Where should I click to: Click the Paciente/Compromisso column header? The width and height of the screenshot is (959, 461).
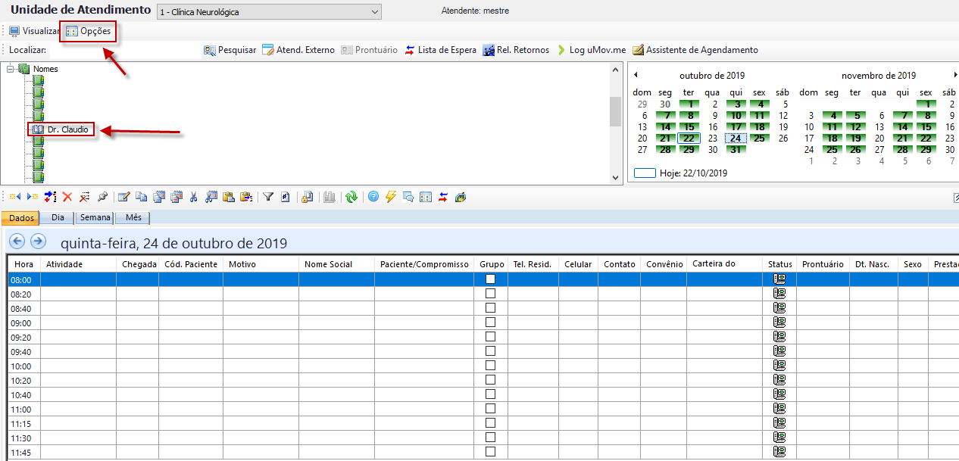click(425, 264)
